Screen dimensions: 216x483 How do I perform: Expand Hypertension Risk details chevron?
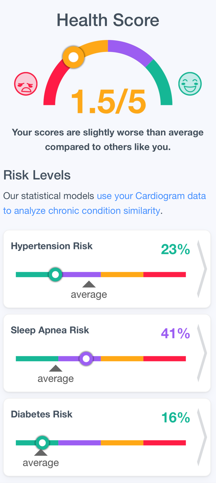click(x=202, y=269)
